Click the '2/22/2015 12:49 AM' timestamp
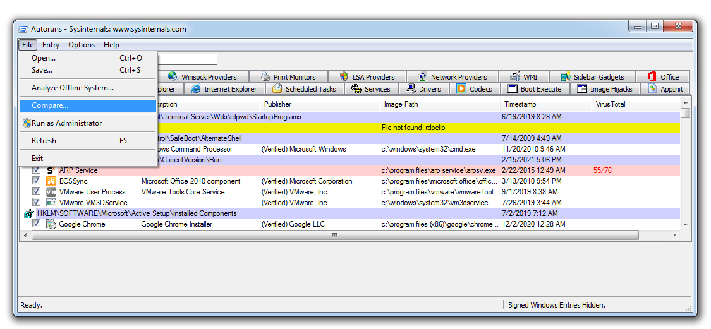 point(533,170)
